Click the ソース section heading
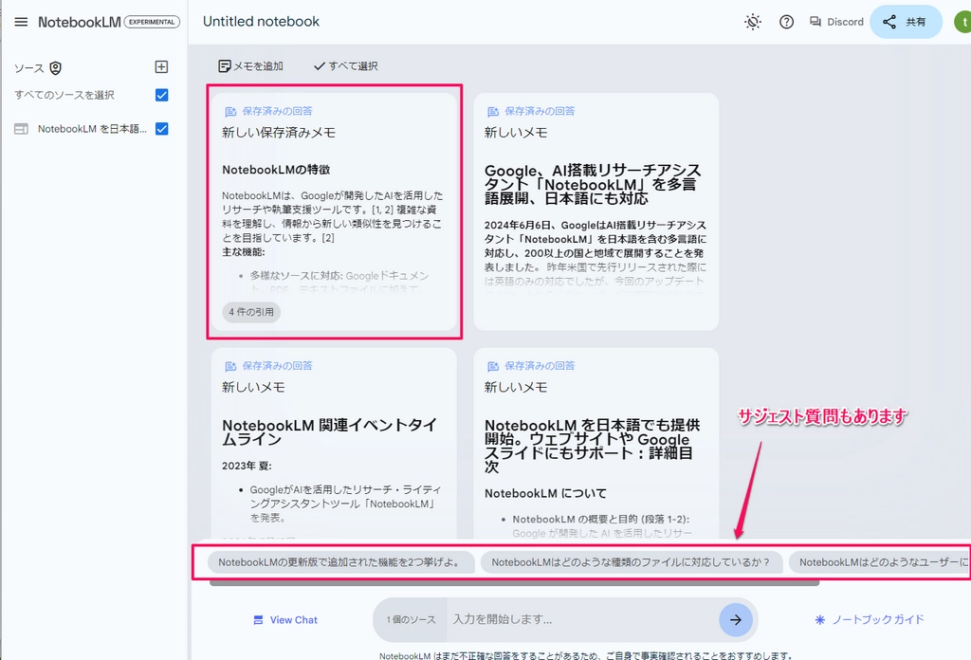Screen dimensions: 971x660 point(29,68)
